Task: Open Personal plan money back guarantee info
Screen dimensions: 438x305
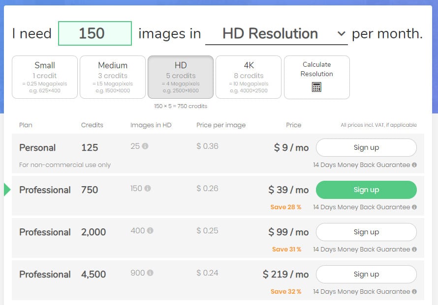Action: [414, 165]
